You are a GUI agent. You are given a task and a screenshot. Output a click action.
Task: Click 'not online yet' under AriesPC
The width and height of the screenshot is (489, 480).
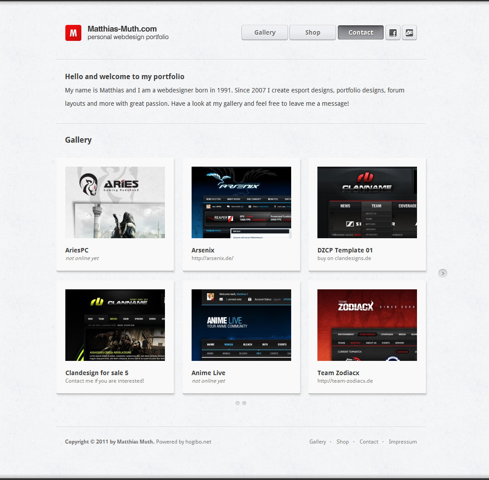(82, 258)
